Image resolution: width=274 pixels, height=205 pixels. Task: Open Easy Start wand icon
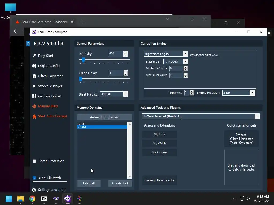[34, 56]
